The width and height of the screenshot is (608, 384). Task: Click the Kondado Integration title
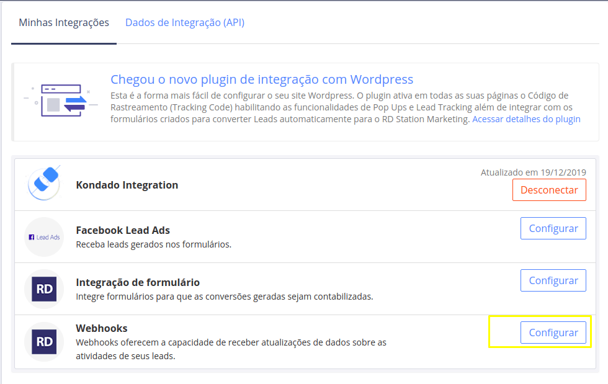tap(127, 185)
